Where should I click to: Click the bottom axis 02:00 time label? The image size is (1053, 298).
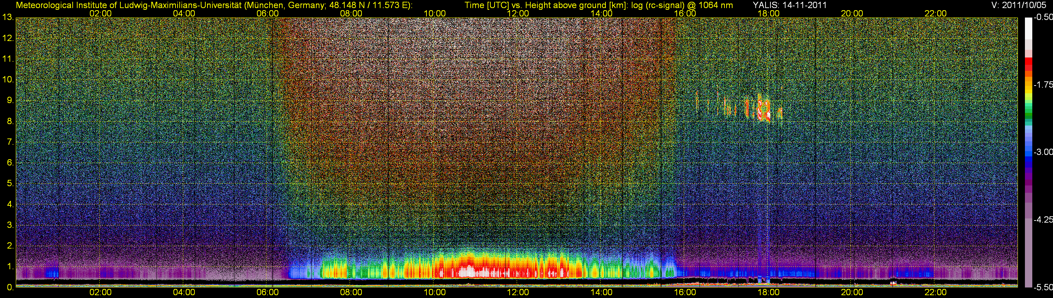point(100,292)
